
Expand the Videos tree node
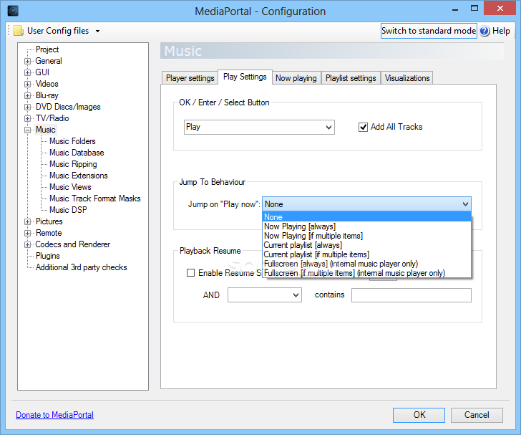point(28,84)
